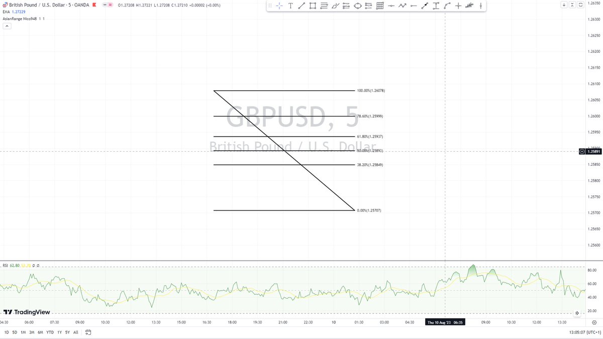Select the grid box drawing tool
The height and width of the screenshot is (339, 603).
[380, 6]
